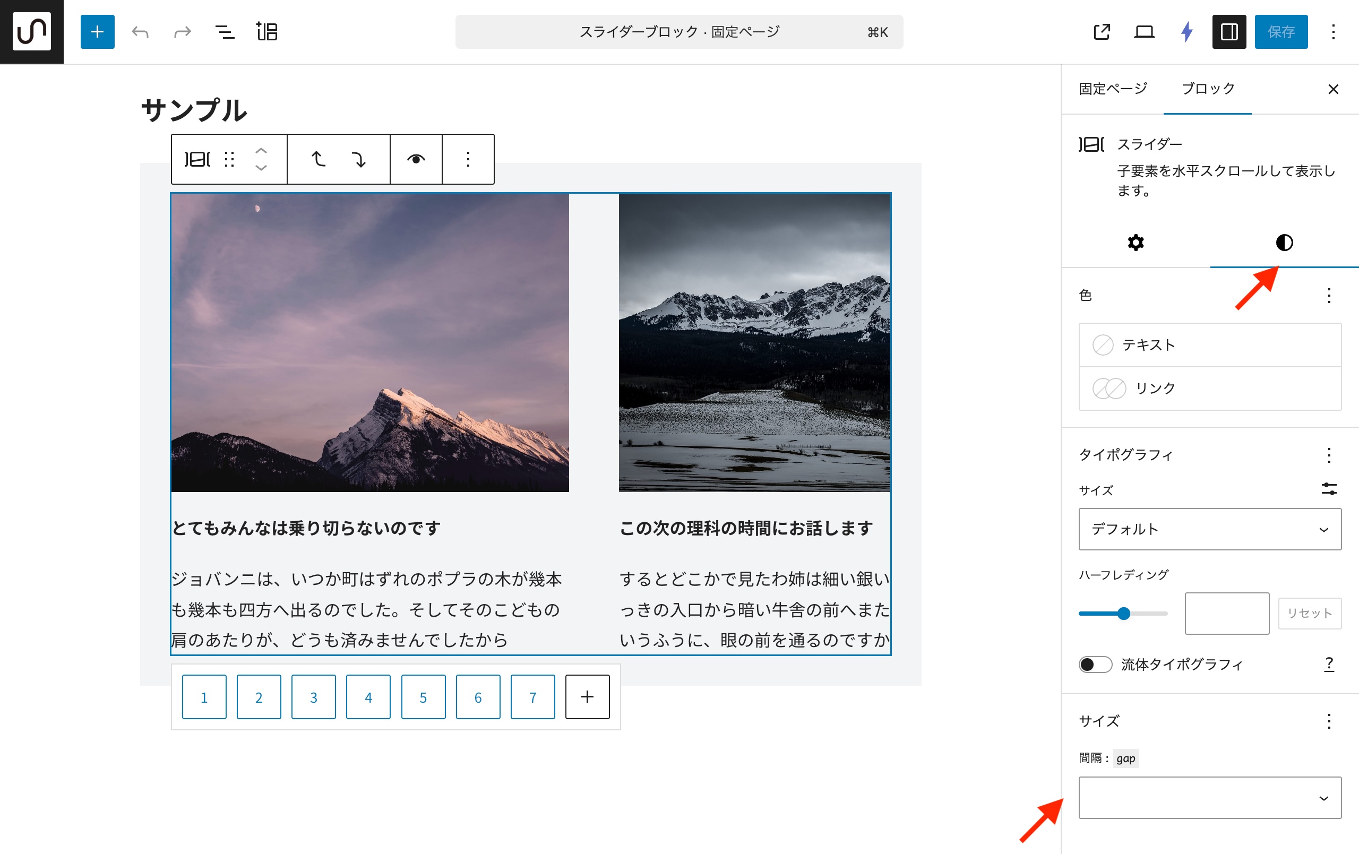Open block options menu in block toolbar
This screenshot has width=1359, height=854.
tap(468, 159)
